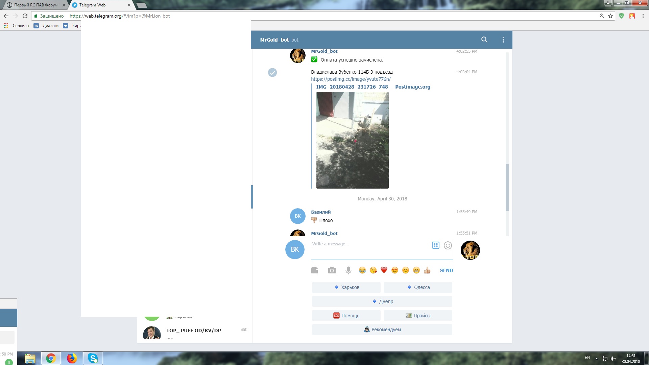
Task: Click the attach file icon
Action: [x=314, y=270]
